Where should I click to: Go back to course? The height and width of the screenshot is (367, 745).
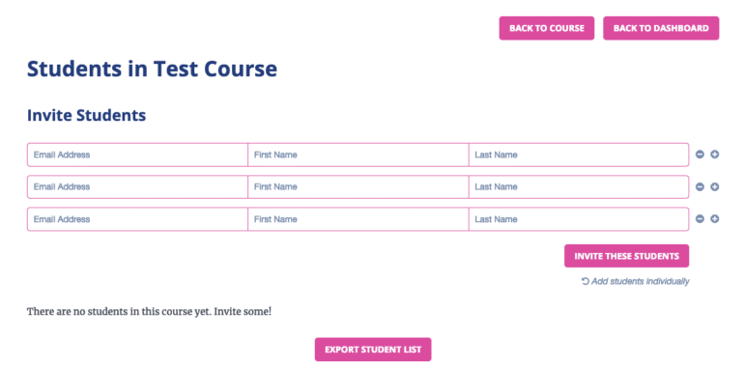546,28
